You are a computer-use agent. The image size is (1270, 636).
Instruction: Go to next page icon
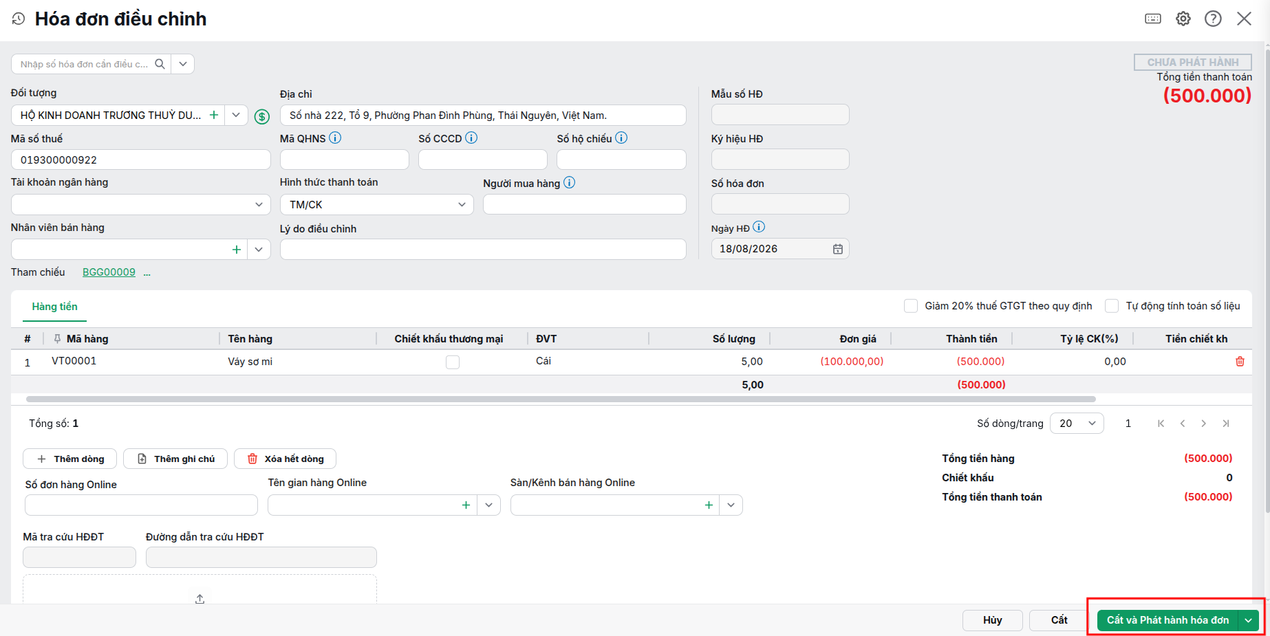(1204, 424)
